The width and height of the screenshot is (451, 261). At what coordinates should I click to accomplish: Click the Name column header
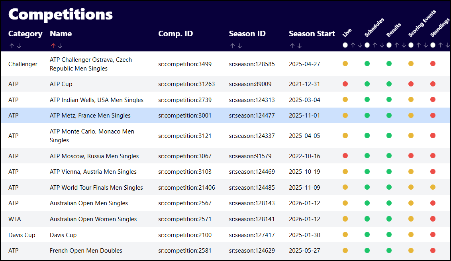pos(61,33)
